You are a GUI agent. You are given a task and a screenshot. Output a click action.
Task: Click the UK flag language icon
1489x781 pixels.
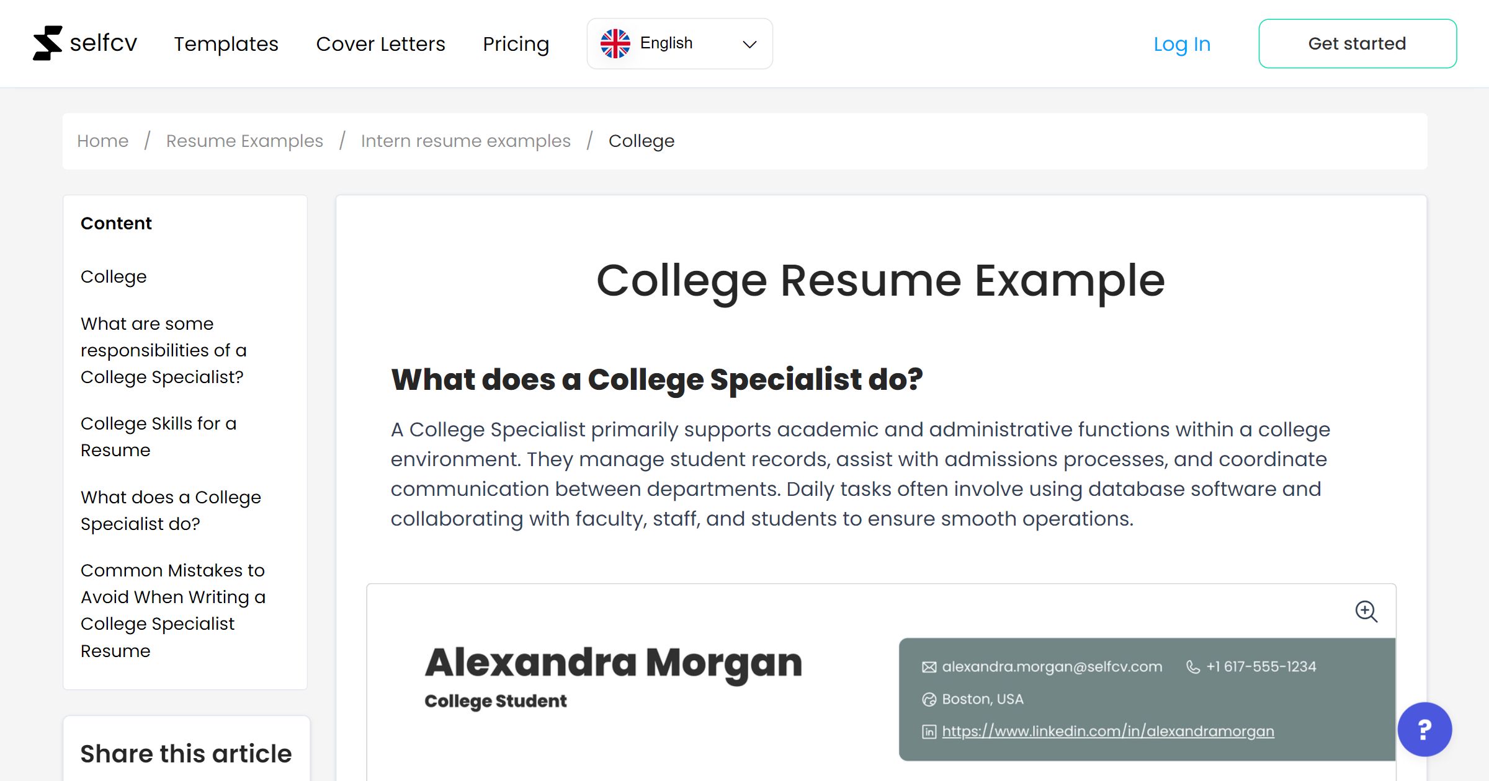pyautogui.click(x=616, y=43)
